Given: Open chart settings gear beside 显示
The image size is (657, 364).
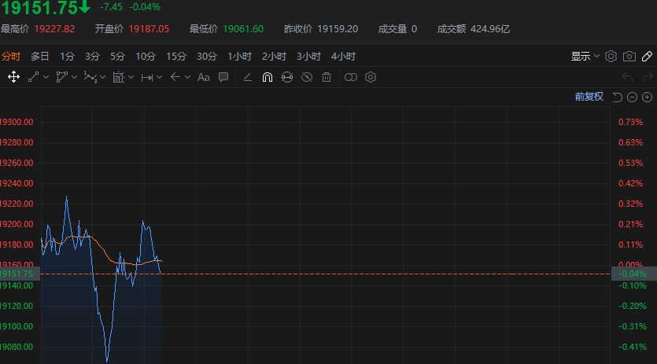Looking at the screenshot, I should point(611,57).
